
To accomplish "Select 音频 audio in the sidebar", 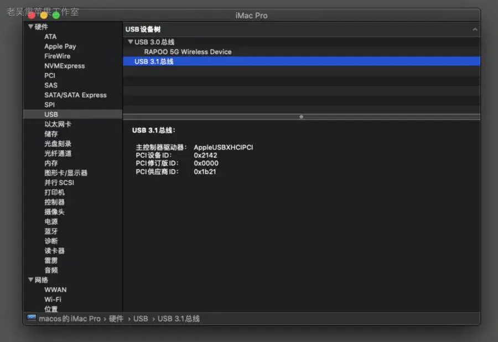I will 51,270.
